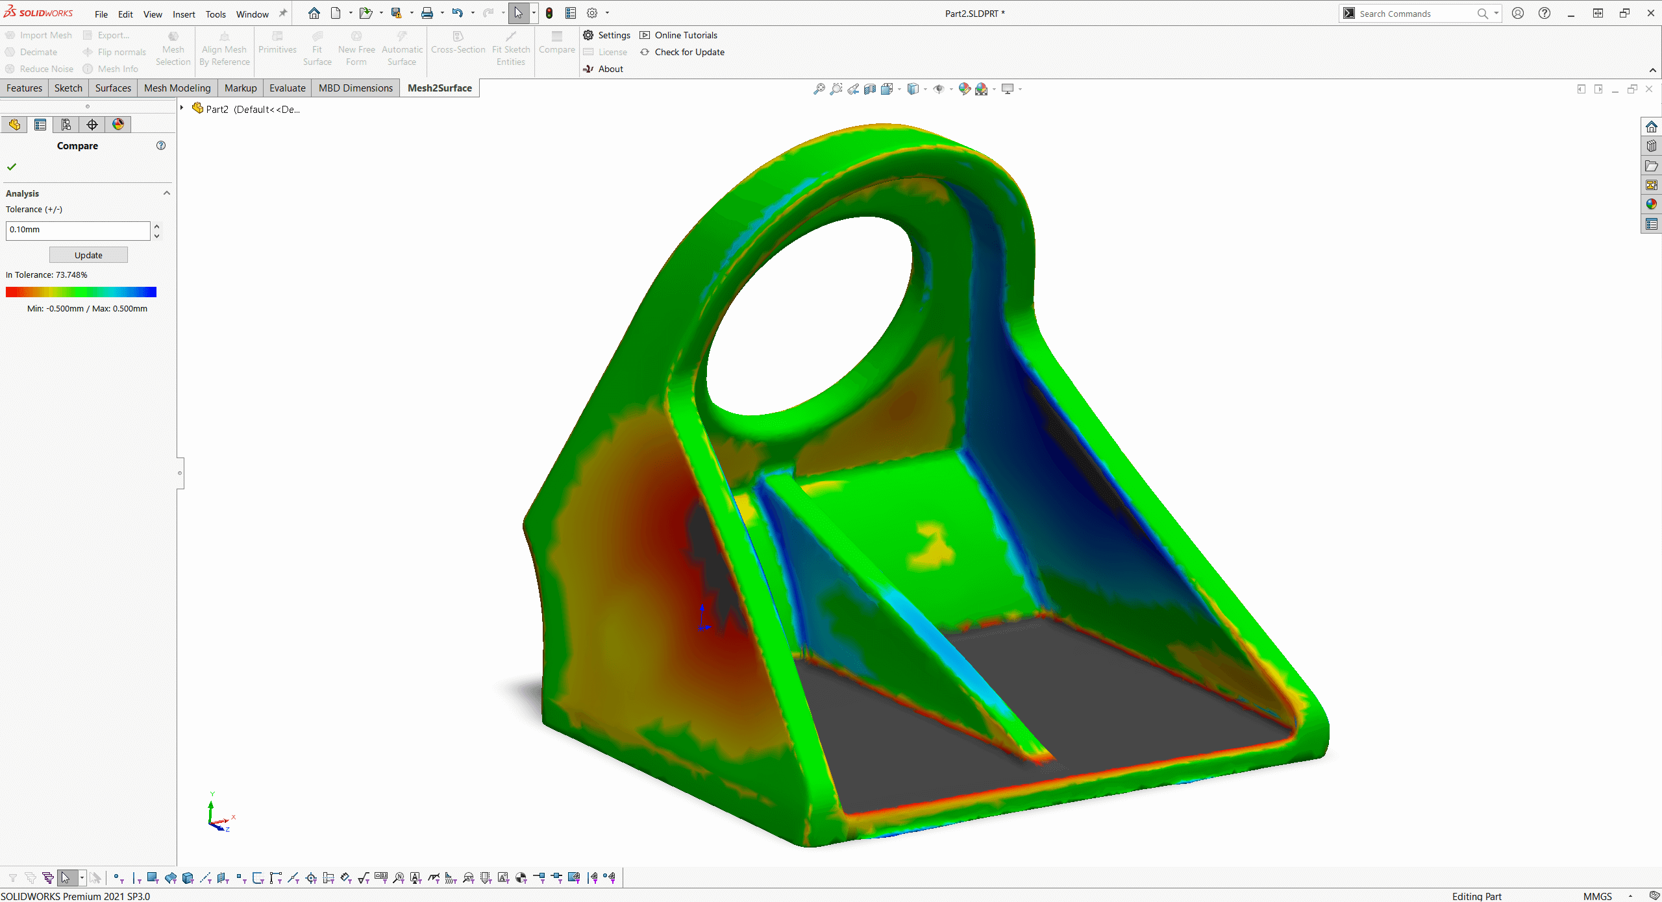The height and width of the screenshot is (902, 1662).
Task: Click the tolerance input field
Action: coord(78,229)
